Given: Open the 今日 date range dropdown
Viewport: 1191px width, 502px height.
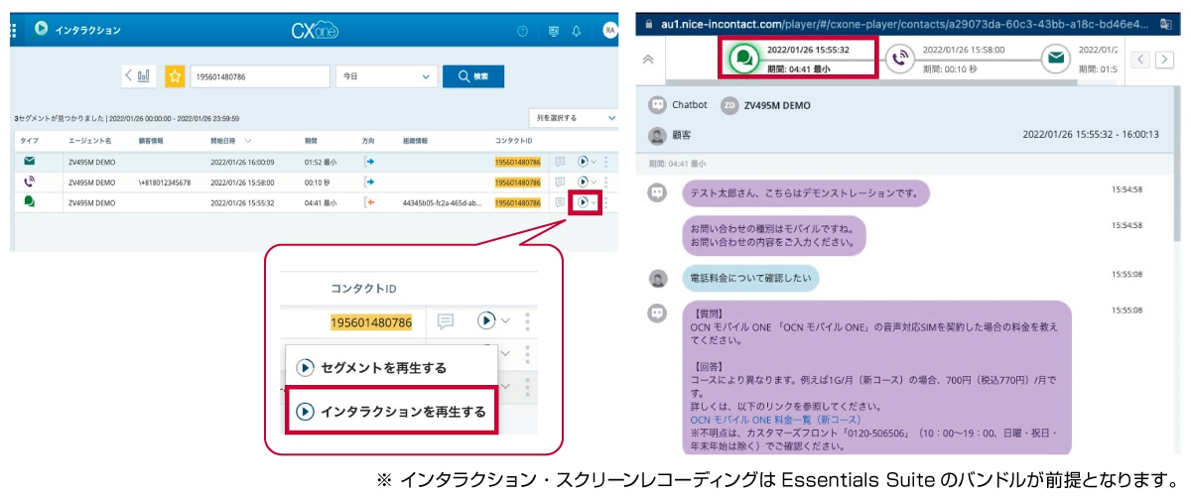Looking at the screenshot, I should coord(387,75).
